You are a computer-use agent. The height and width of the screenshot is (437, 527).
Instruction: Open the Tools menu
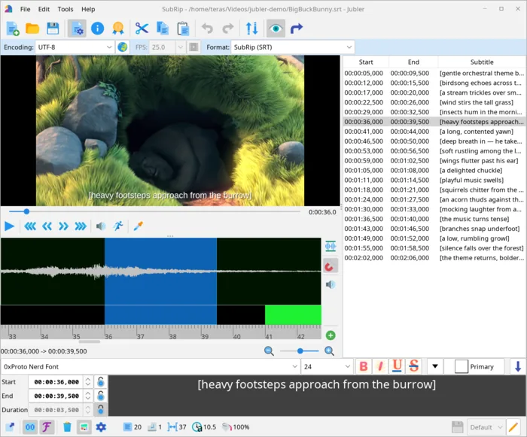pyautogui.click(x=65, y=9)
